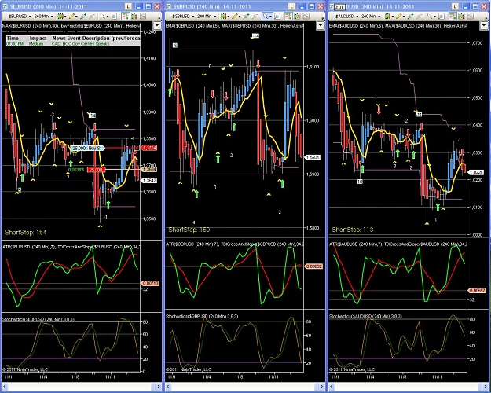This screenshot has width=491, height=393.
Task: Click the right scroll arrow under the AUDUSD chart
Action: coord(485,387)
